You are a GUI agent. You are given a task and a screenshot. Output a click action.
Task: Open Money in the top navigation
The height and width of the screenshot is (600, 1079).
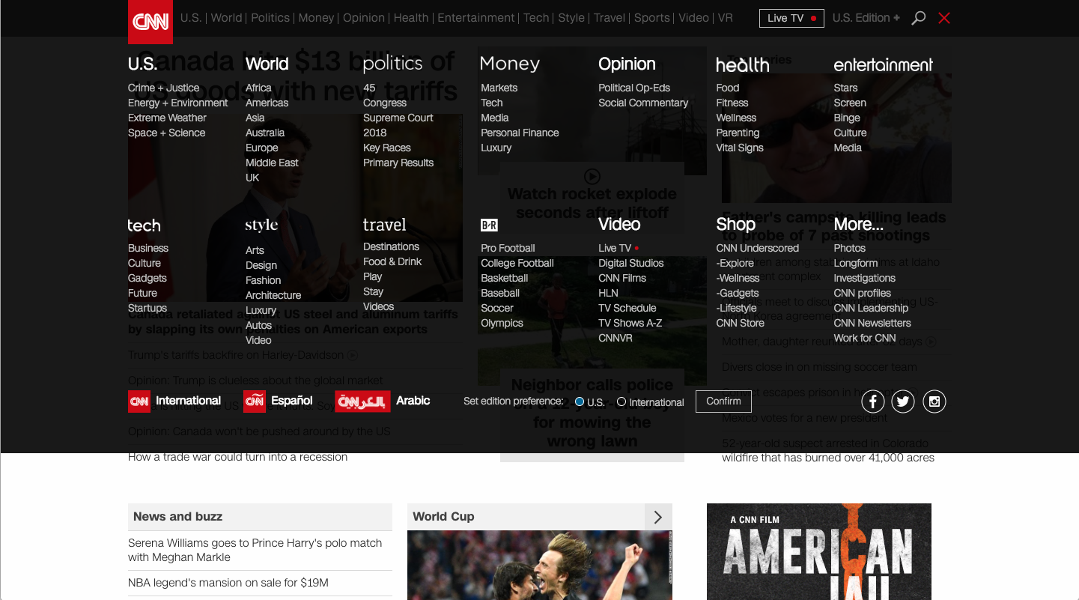click(x=316, y=18)
